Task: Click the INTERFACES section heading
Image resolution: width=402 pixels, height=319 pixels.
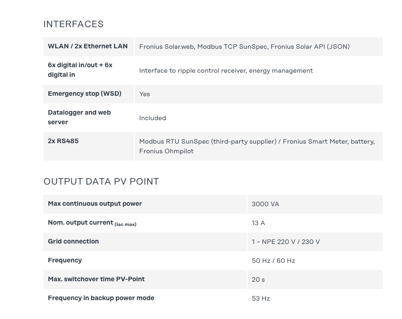Action: [74, 24]
